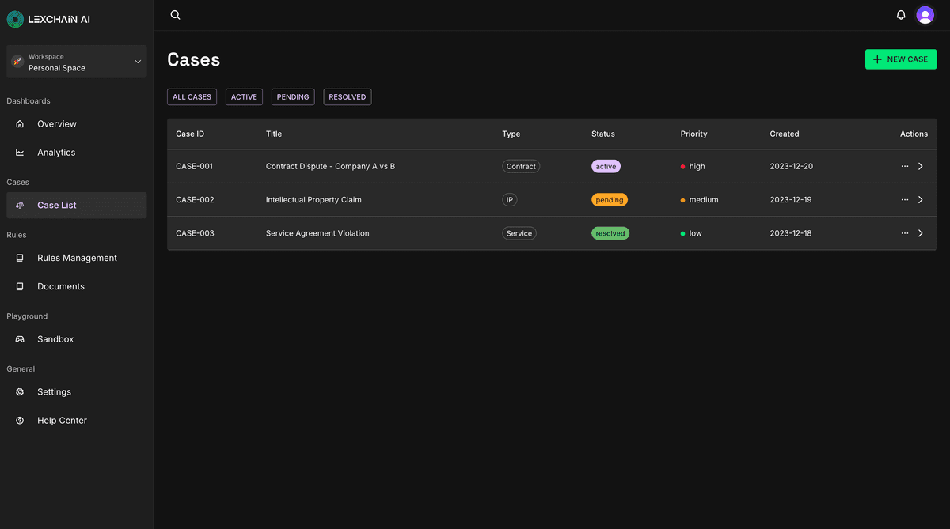Open the Help Center
The width and height of the screenshot is (950, 529).
point(77,421)
